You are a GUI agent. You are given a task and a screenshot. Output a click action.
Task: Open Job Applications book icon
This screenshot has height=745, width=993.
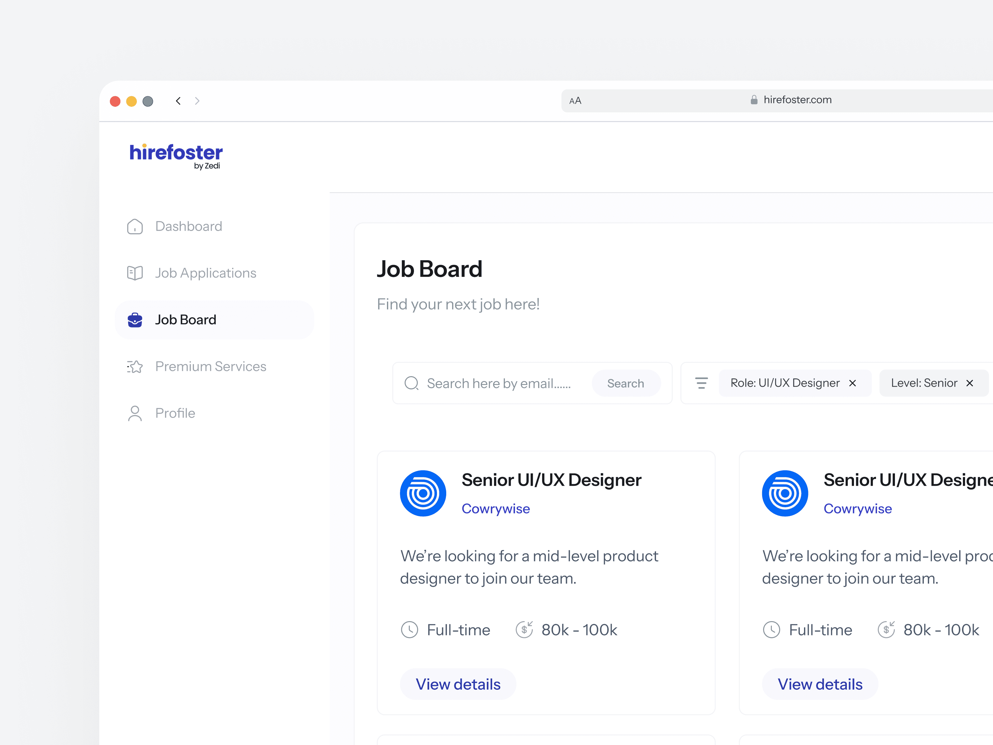[x=135, y=273]
